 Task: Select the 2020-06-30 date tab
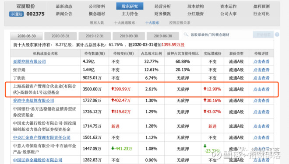point(27,36)
